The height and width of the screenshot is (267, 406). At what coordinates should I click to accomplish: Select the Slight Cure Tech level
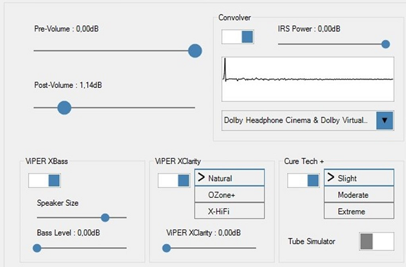(359, 178)
